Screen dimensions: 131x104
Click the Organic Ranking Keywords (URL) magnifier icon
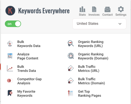coord(71,43)
